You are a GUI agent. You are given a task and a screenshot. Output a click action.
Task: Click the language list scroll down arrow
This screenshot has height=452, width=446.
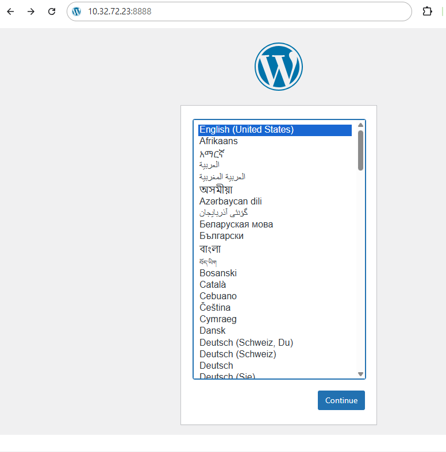tap(360, 374)
